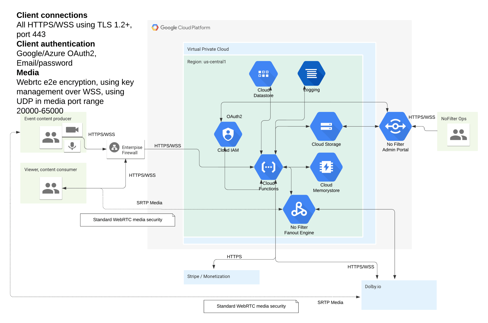Click the Enterprise Firewall icon
The image size is (488, 323).
click(x=114, y=147)
